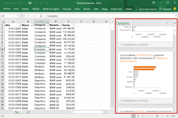
Task: Open the Vista tab
Action: tap(96, 9)
